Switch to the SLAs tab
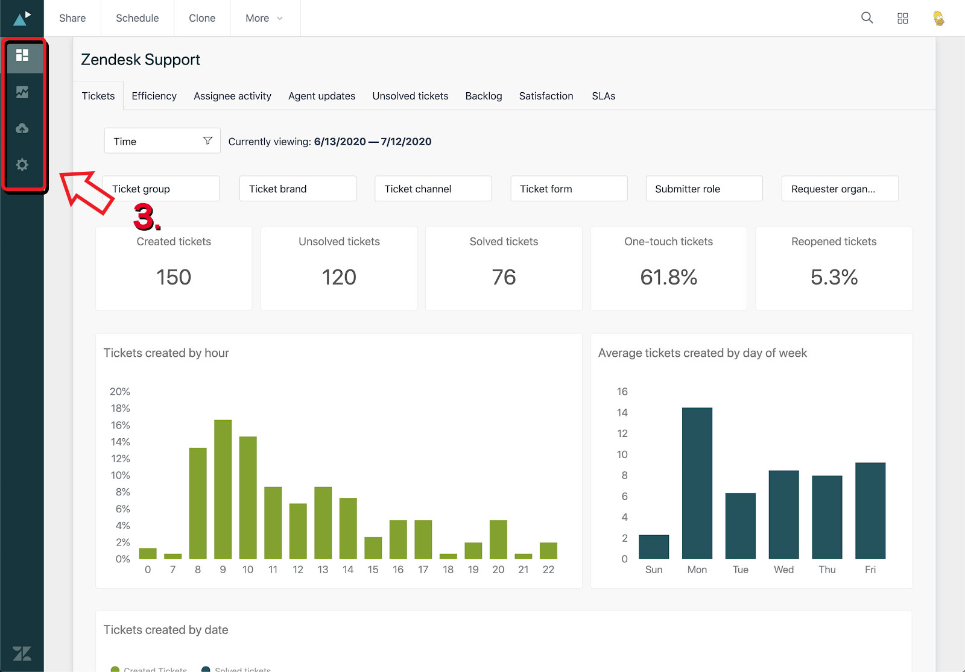This screenshot has width=965, height=672. pyautogui.click(x=603, y=96)
